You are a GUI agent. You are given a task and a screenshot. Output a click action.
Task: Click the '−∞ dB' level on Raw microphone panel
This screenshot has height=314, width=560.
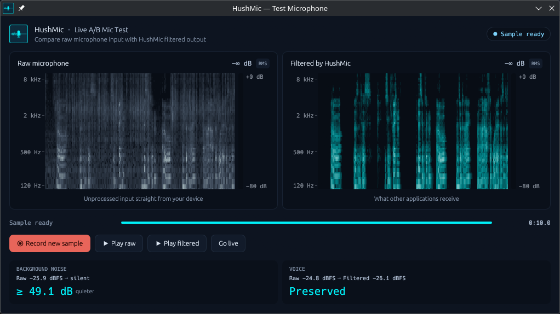click(242, 63)
